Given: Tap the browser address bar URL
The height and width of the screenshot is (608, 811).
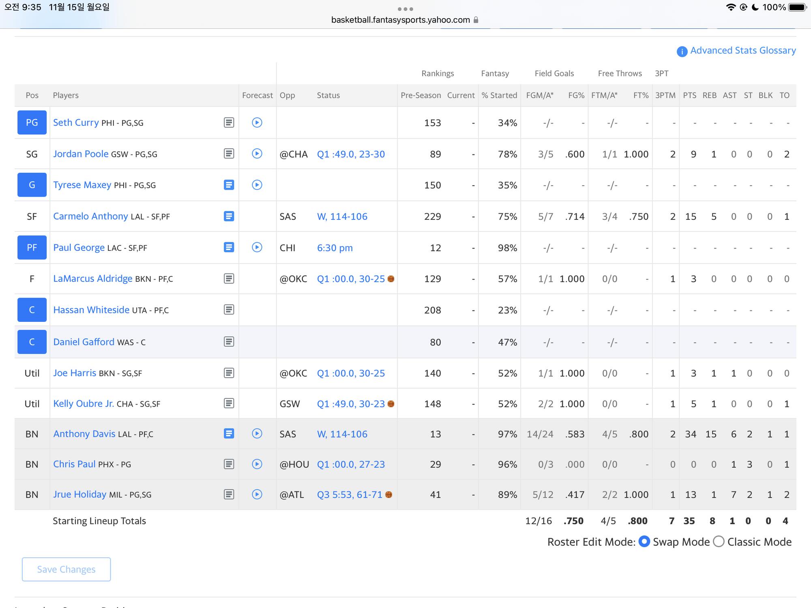Looking at the screenshot, I should (x=400, y=20).
